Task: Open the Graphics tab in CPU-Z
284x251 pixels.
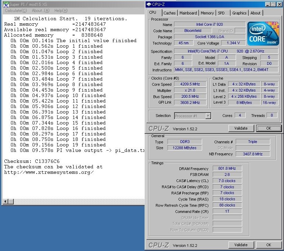Action: point(239,13)
